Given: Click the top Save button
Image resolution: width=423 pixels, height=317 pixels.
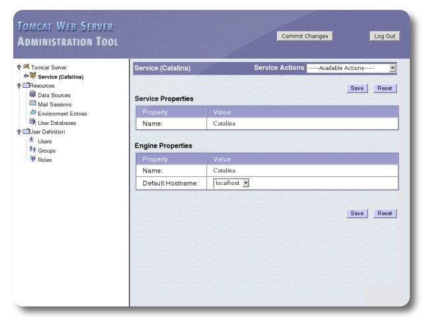Looking at the screenshot, I should 357,88.
